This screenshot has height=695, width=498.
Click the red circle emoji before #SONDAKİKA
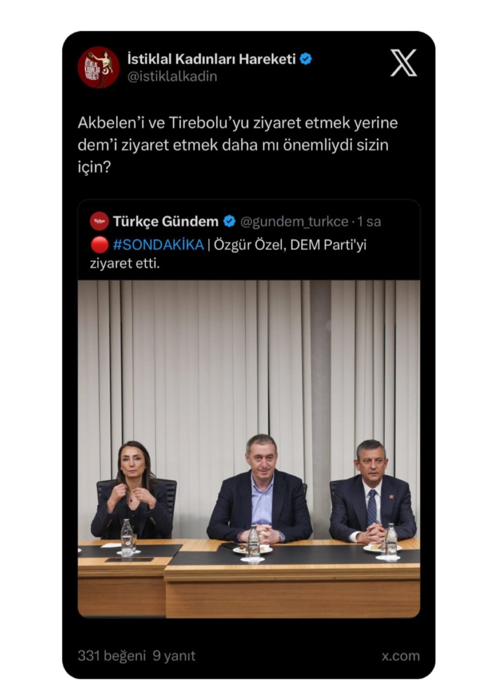click(99, 245)
